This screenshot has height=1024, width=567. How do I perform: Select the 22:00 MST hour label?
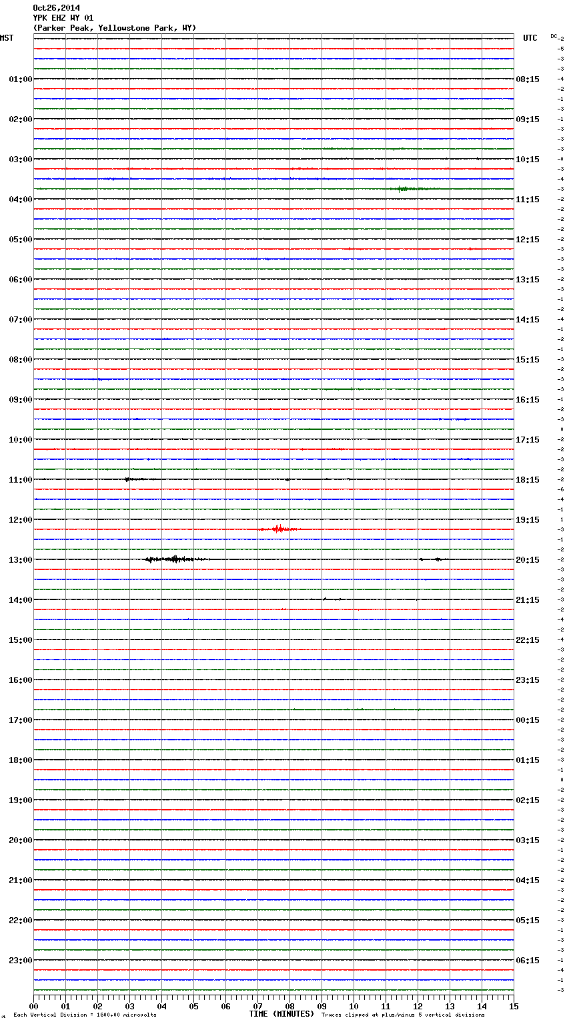(x=21, y=921)
